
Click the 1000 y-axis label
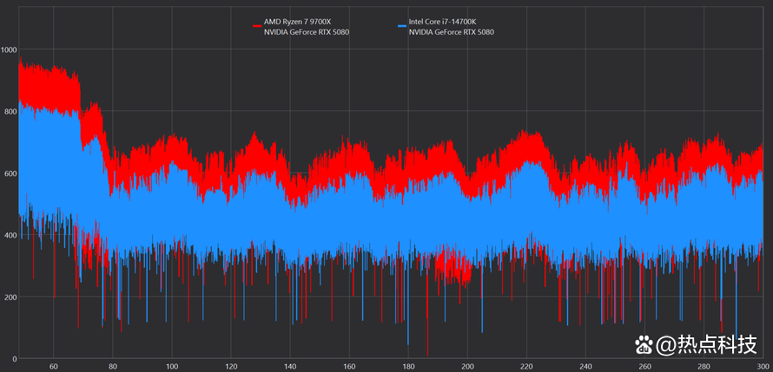click(x=9, y=50)
